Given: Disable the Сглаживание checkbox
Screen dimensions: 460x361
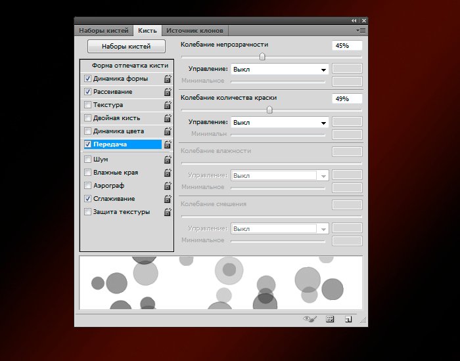Looking at the screenshot, I should click(x=88, y=198).
